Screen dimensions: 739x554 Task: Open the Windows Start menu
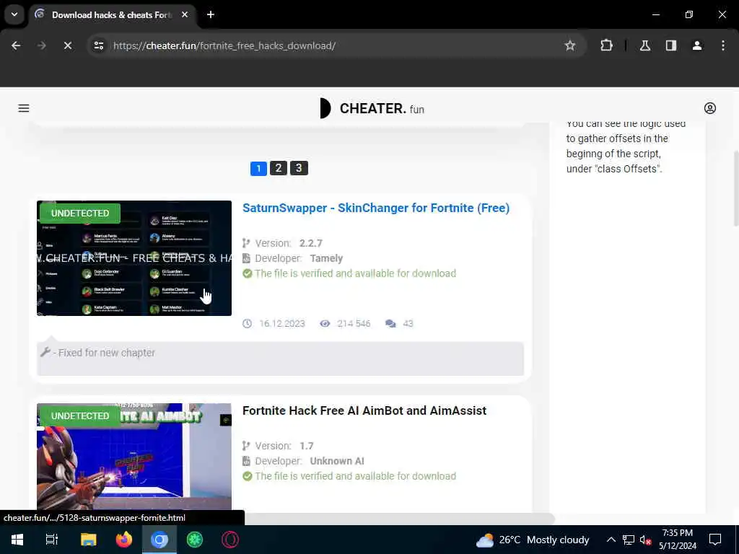coord(17,540)
